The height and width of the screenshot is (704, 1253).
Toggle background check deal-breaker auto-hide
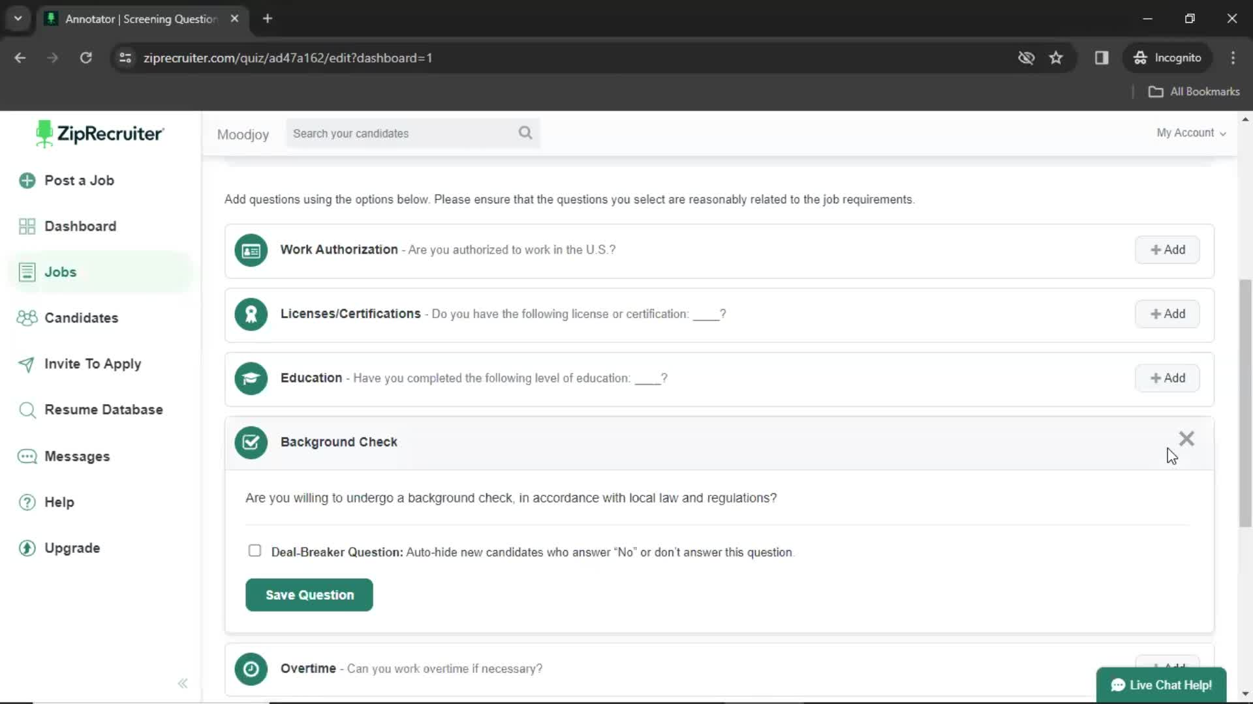(x=256, y=551)
